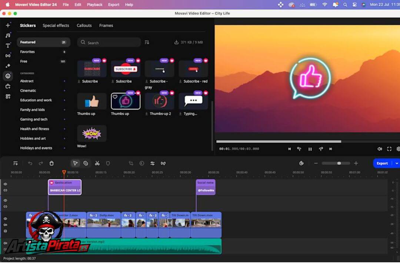The width and height of the screenshot is (400, 266).
Task: Toggle link icon on top title track
Action: click(x=5, y=190)
